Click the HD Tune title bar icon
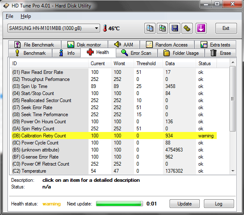 coord(6,6)
